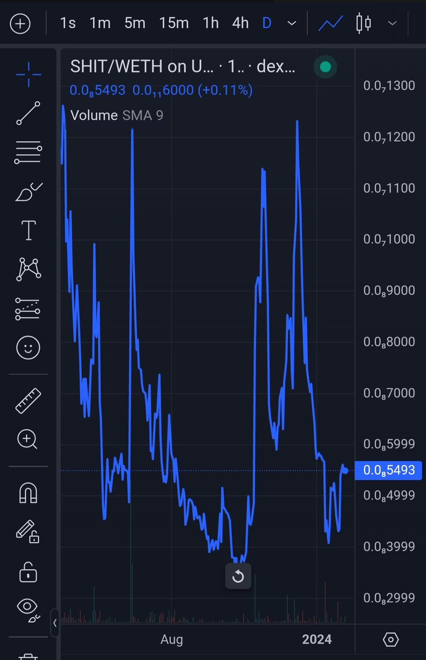Click the current price label 0.0₈5493

coord(389,471)
